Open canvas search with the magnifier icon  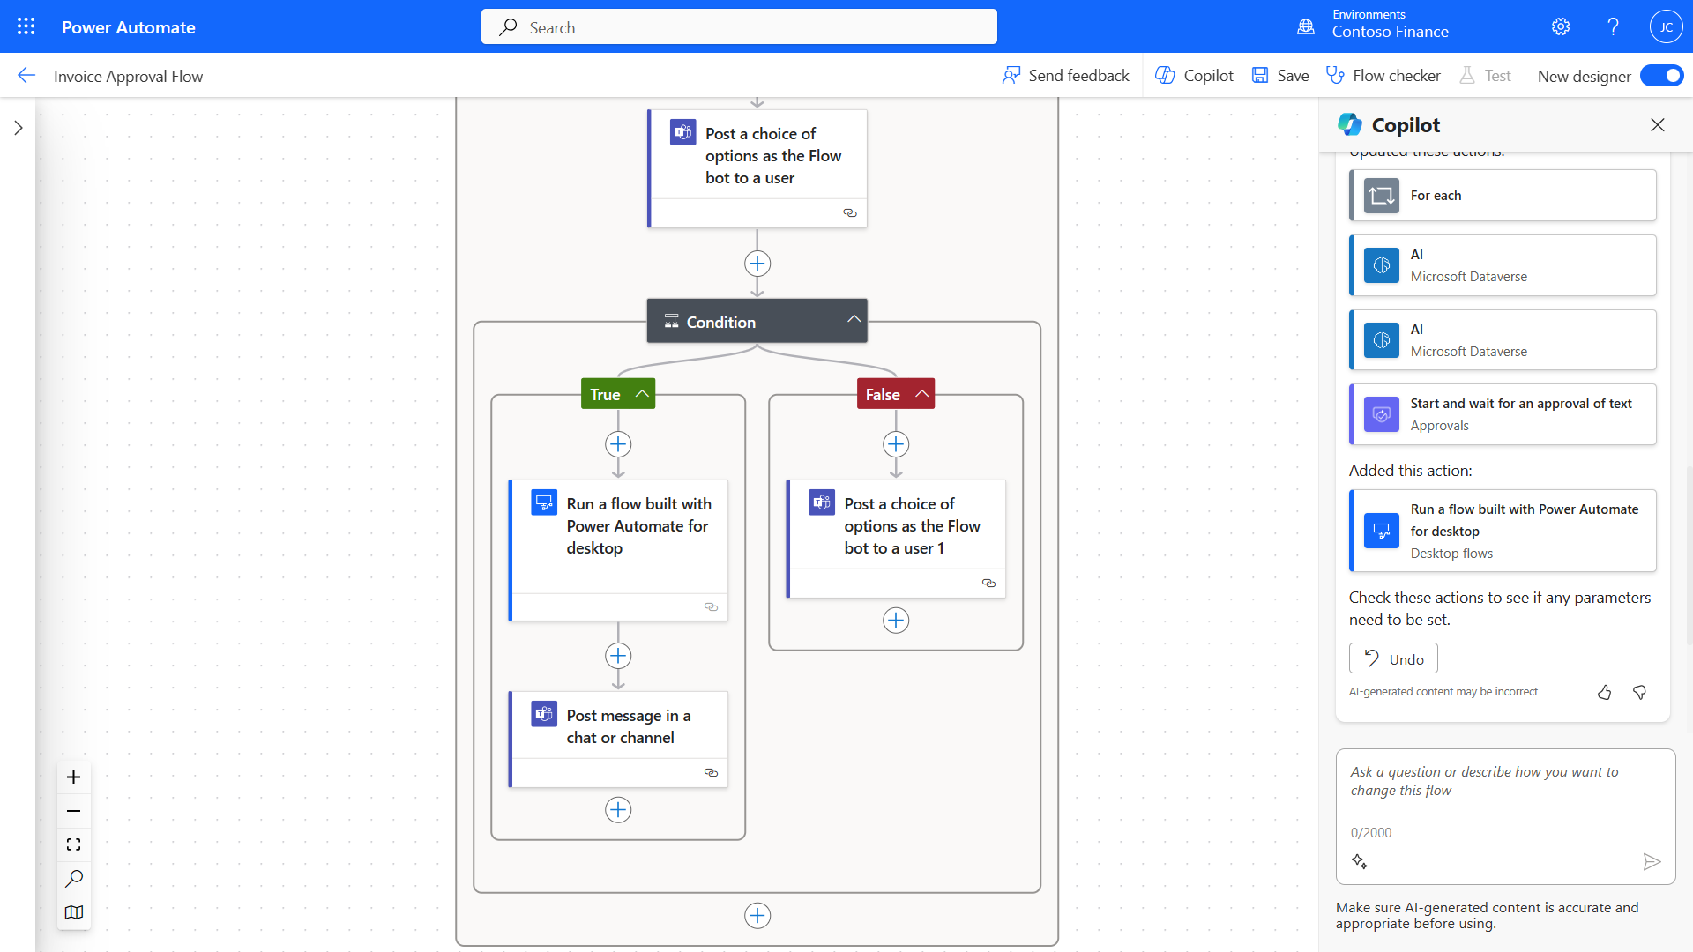(73, 878)
